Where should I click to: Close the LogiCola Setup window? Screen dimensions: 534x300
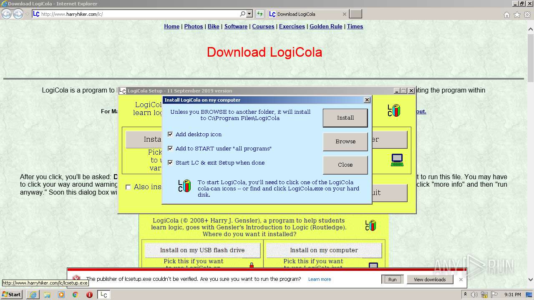411,91
